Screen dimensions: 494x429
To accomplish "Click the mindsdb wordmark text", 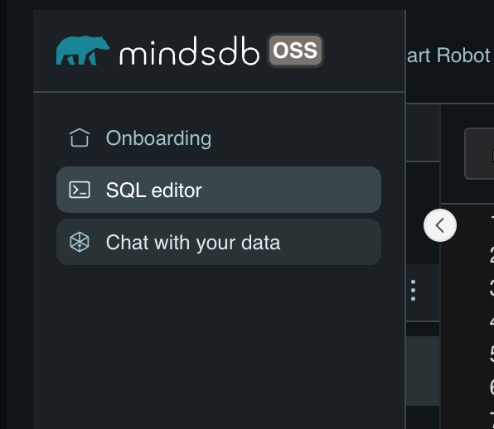I will click(x=189, y=51).
